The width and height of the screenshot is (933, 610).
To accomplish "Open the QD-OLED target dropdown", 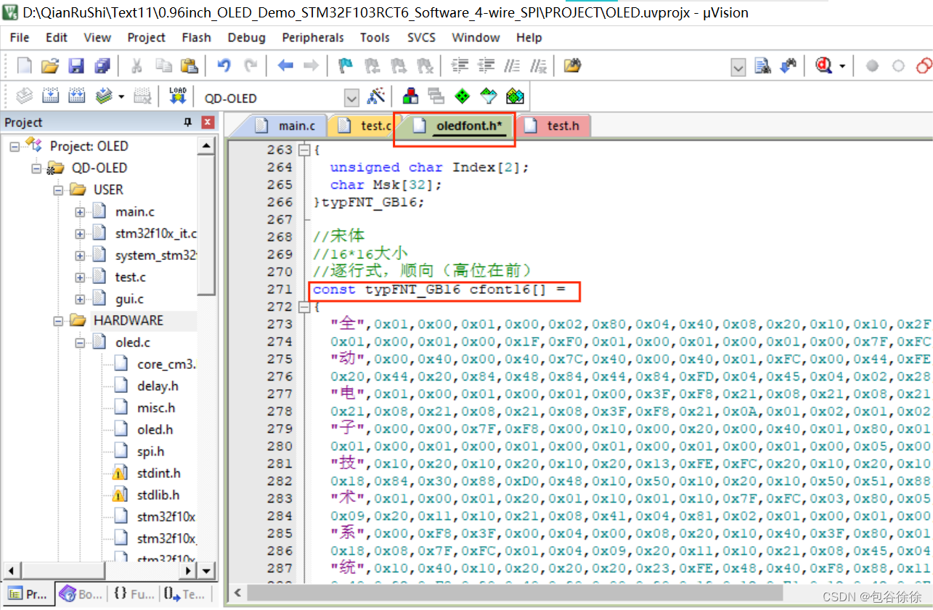I will [351, 98].
